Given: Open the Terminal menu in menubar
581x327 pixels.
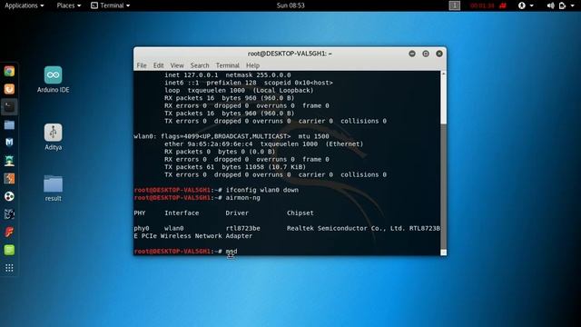Looking at the screenshot, I should click(228, 65).
